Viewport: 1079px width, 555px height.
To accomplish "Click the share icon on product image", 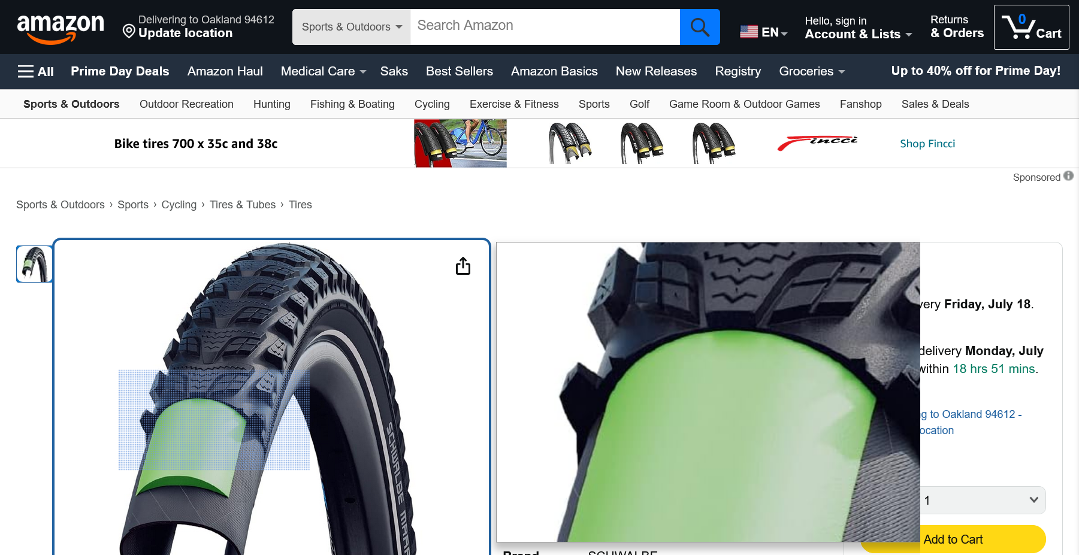I will pyautogui.click(x=463, y=266).
